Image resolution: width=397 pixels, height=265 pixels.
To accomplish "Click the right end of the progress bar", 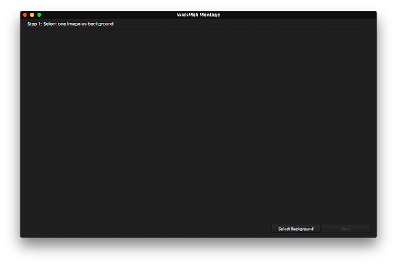I will click(x=220, y=229).
